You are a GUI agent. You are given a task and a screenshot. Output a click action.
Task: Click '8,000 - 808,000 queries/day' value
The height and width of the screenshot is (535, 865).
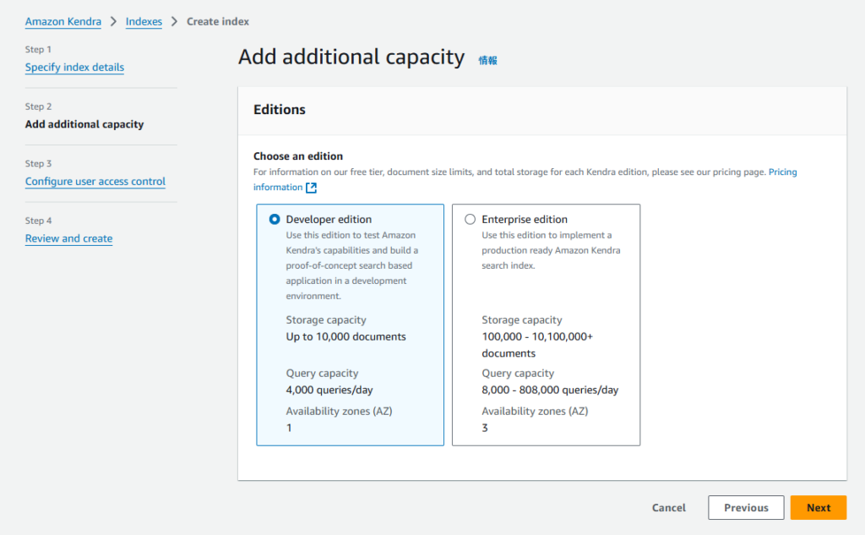550,390
